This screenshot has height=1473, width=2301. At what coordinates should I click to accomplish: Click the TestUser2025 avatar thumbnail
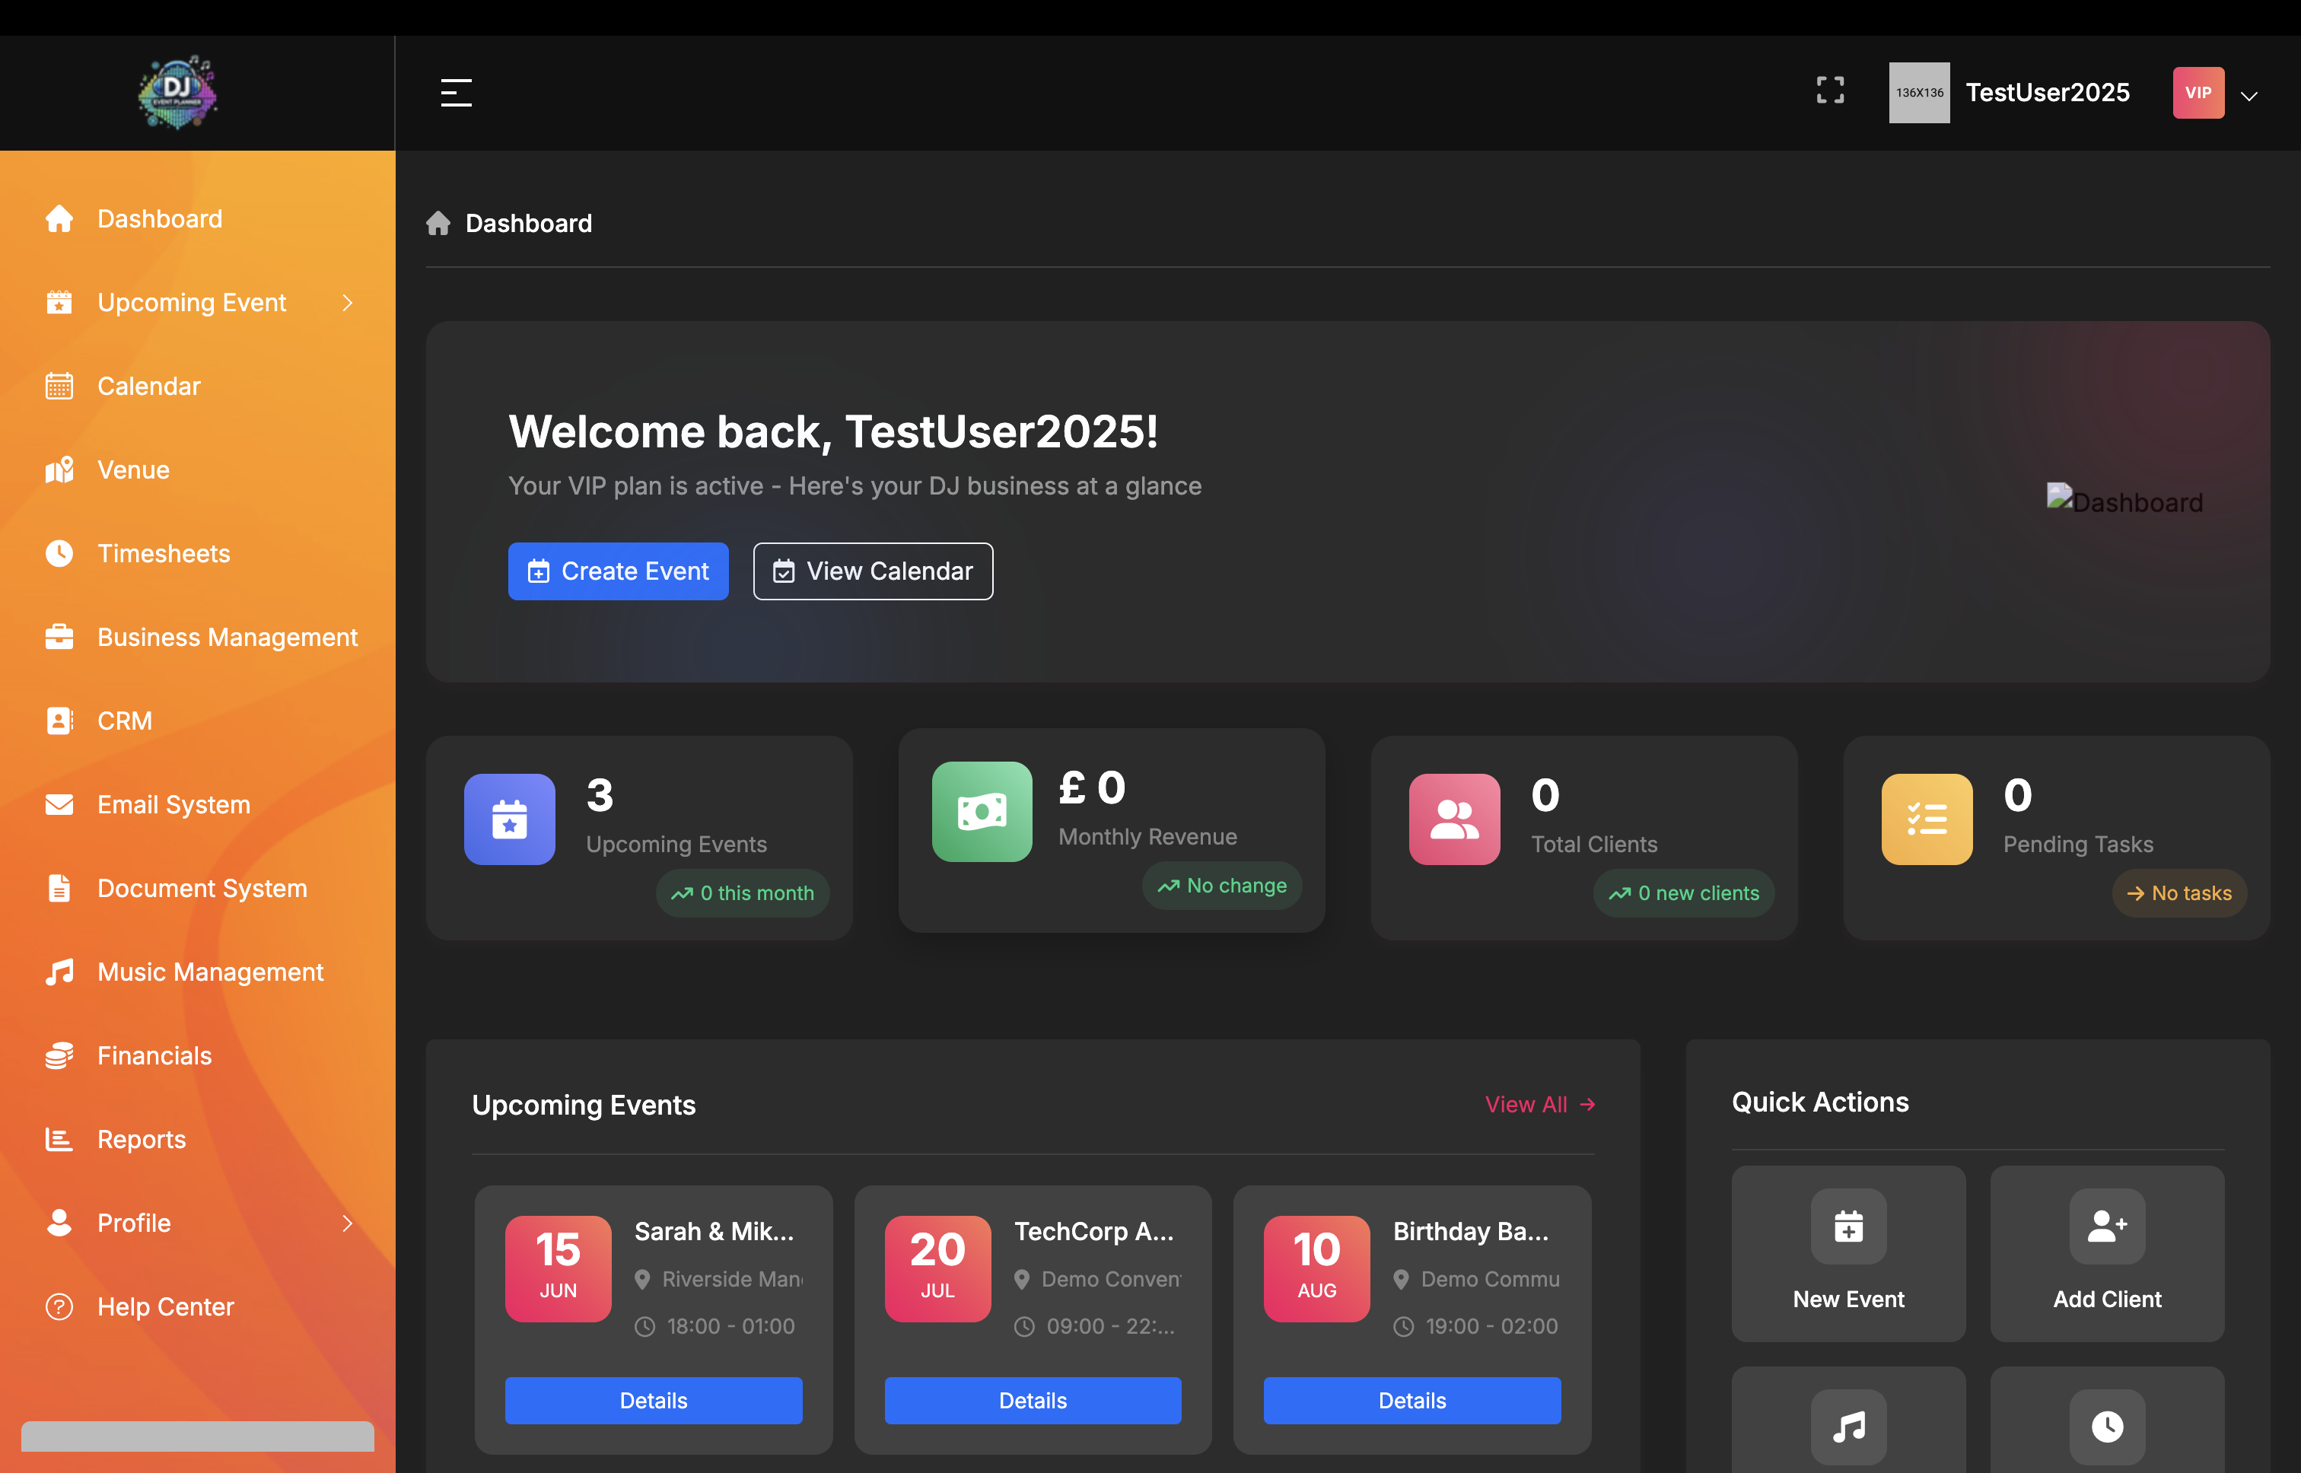point(1918,93)
